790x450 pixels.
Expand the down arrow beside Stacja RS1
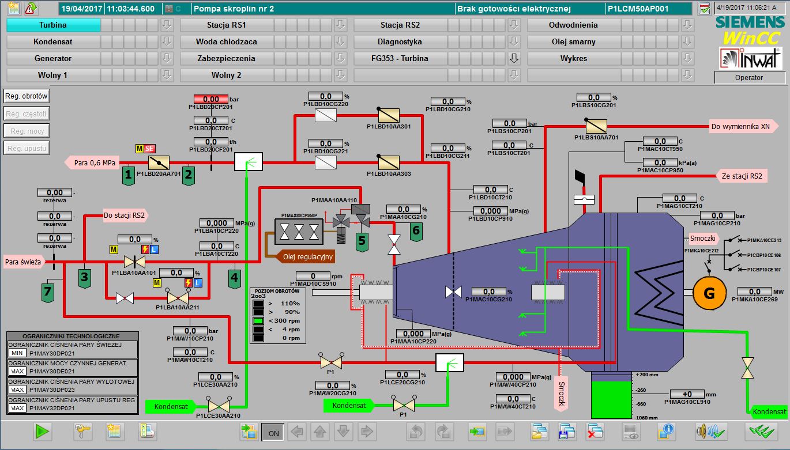340,25
